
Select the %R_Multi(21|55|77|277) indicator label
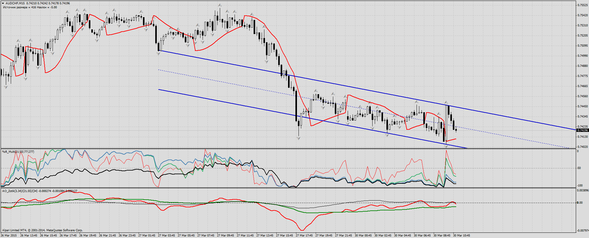(18, 152)
